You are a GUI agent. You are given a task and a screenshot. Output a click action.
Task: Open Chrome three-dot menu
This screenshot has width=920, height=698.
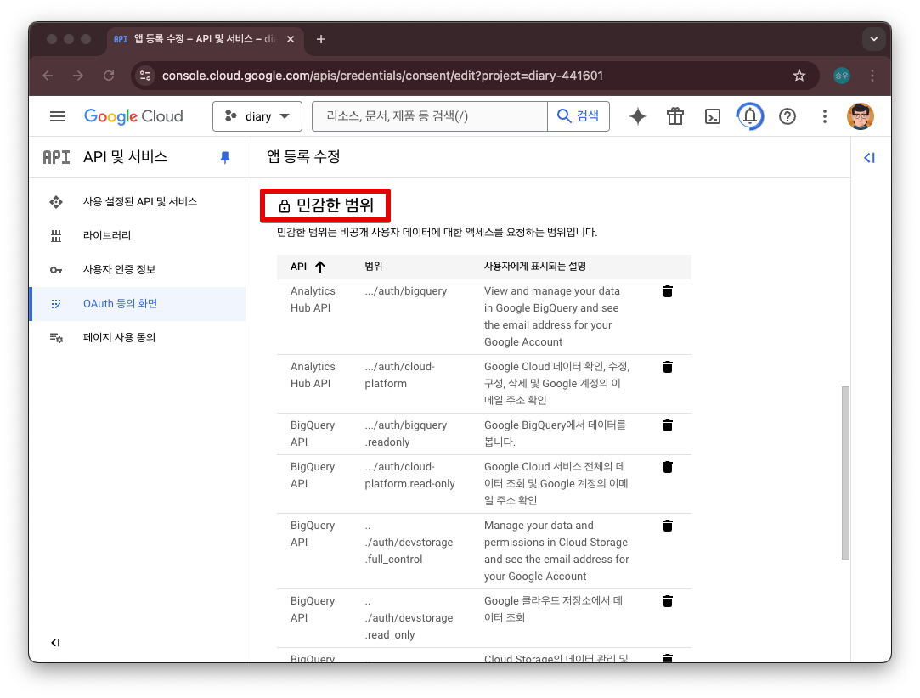click(x=872, y=76)
